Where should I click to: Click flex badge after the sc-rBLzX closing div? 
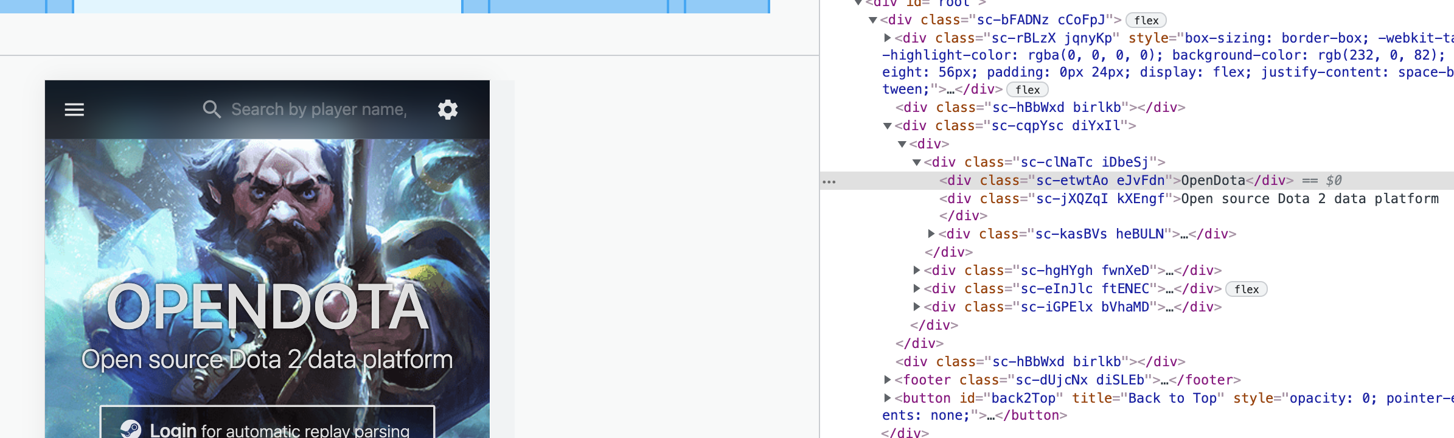click(1028, 90)
